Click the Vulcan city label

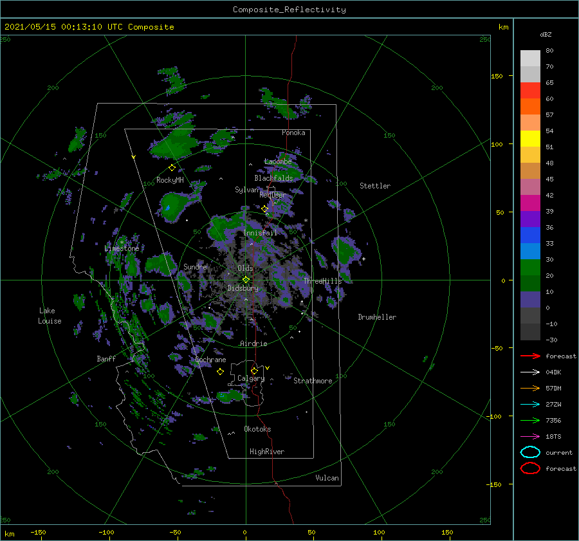click(327, 478)
